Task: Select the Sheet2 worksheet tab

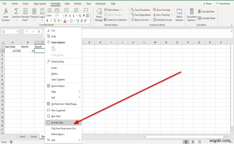Action: pyautogui.click(x=34, y=137)
